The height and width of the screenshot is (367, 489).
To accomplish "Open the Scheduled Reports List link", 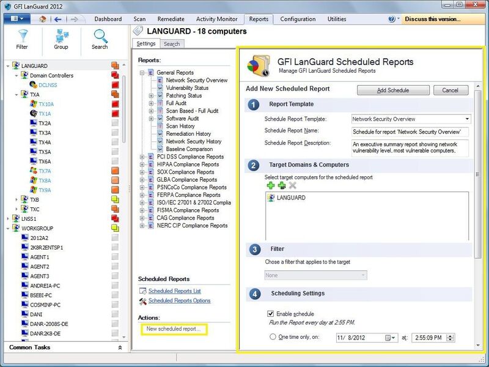I will coord(174,291).
